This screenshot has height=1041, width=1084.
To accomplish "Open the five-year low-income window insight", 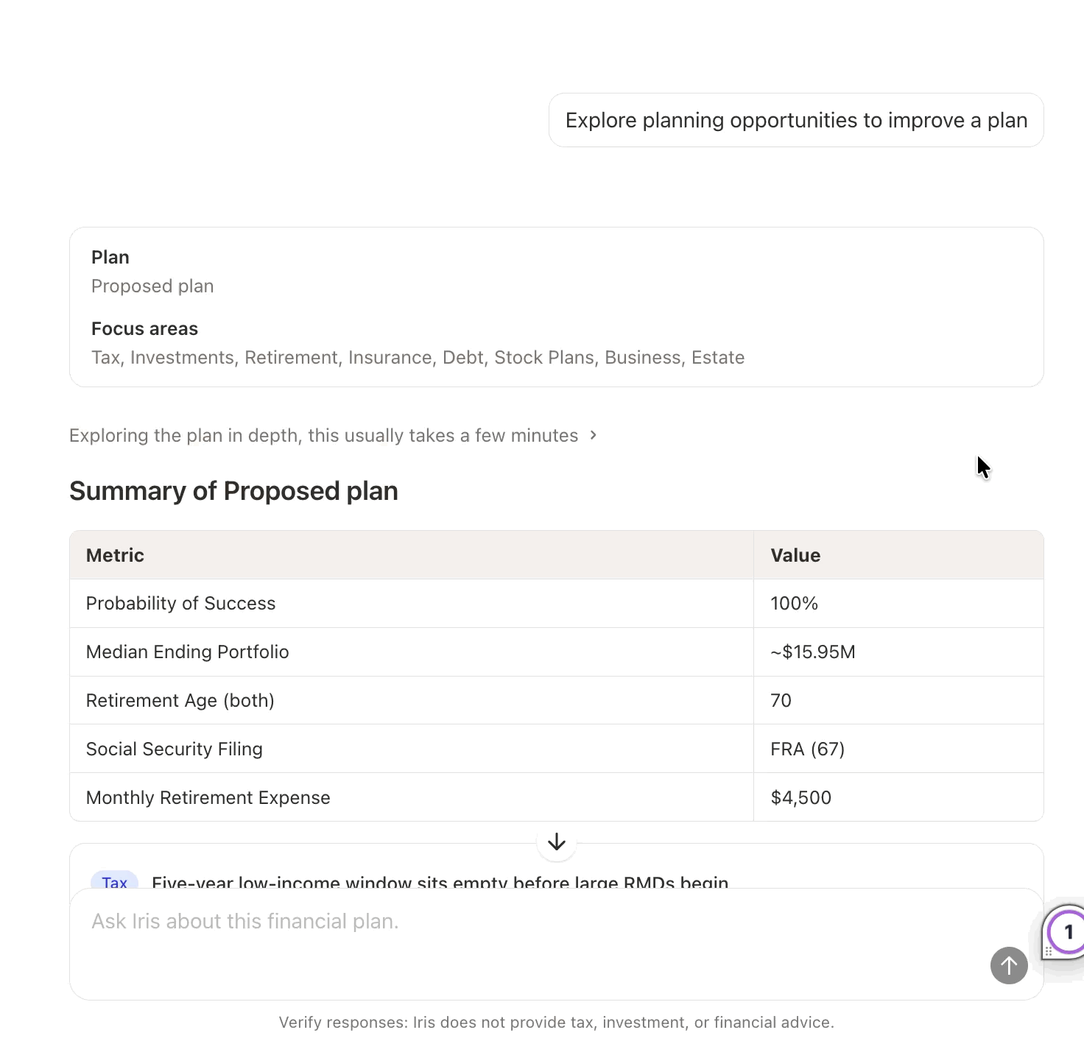I will click(440, 882).
